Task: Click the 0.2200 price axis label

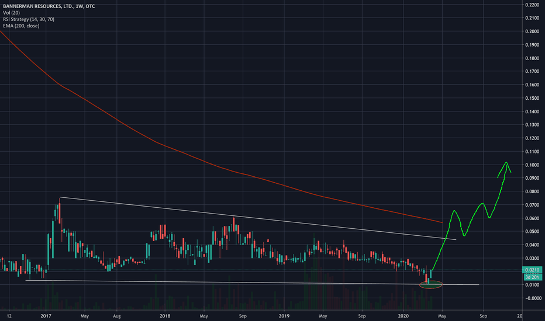Action: coord(532,5)
